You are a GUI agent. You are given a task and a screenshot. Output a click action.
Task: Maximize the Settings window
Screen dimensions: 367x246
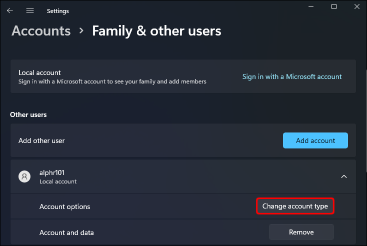334,6
